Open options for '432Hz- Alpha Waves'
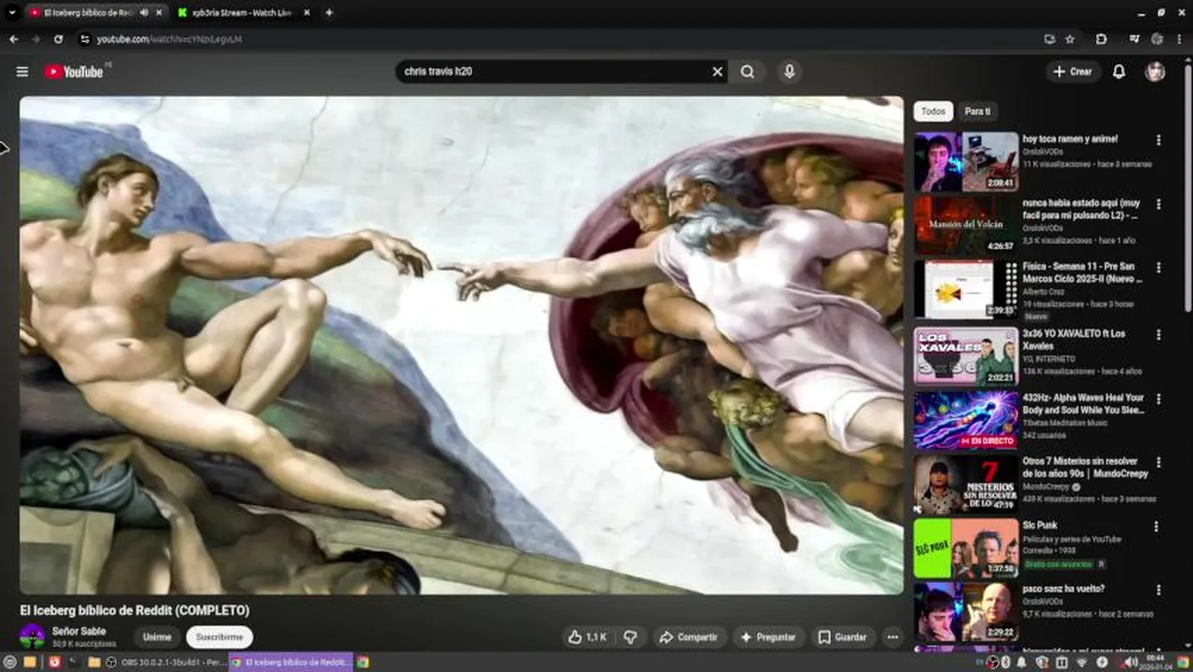 pyautogui.click(x=1158, y=399)
